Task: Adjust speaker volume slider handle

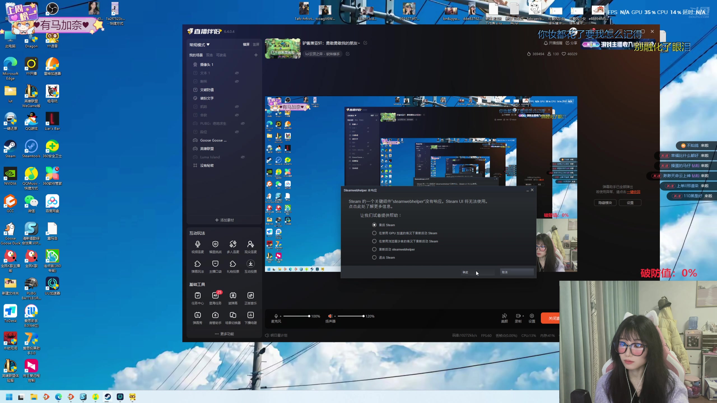Action: [363, 316]
